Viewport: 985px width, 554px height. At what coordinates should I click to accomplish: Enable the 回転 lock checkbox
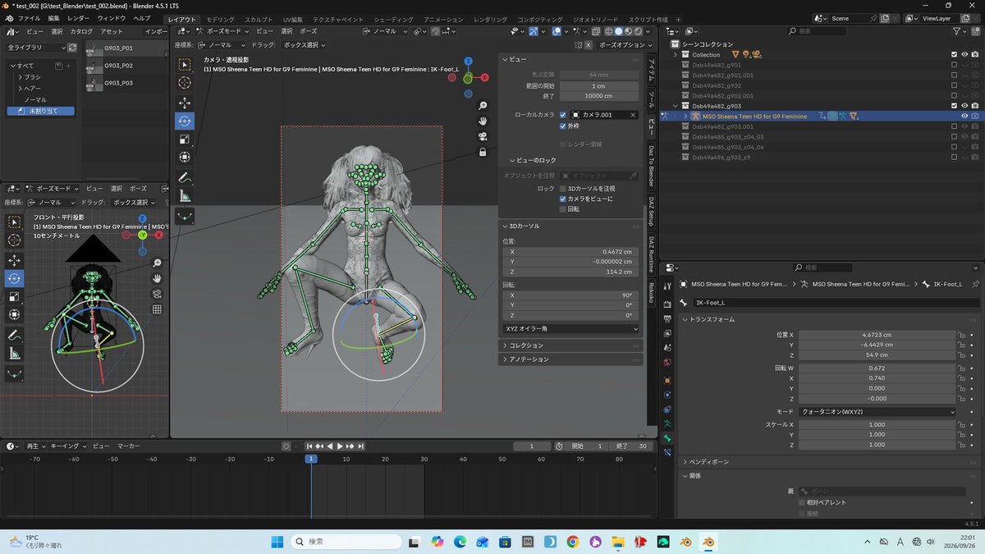coord(563,208)
